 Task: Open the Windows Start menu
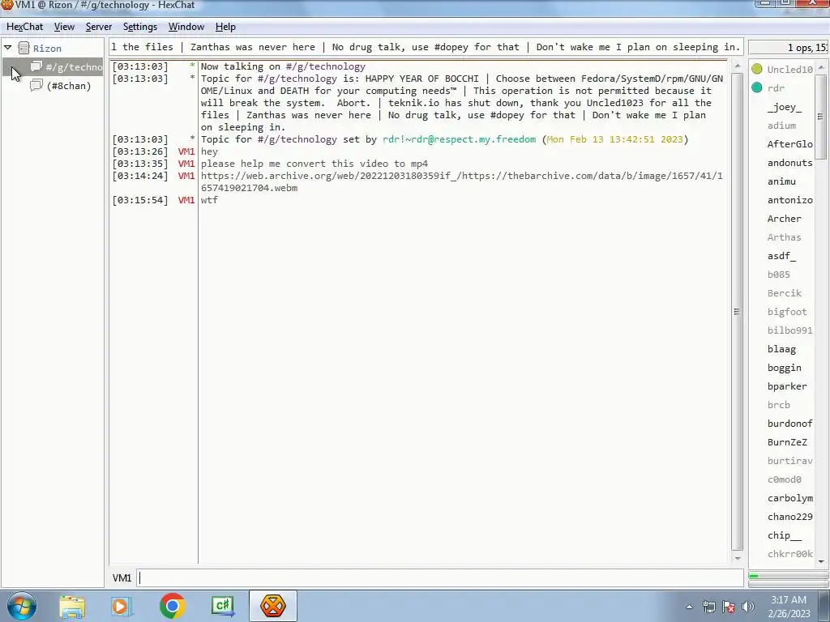pos(21,606)
